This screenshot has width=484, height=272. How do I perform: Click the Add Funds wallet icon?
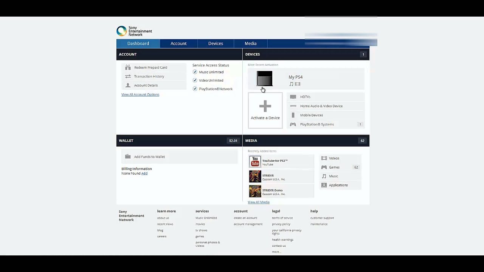tap(128, 156)
